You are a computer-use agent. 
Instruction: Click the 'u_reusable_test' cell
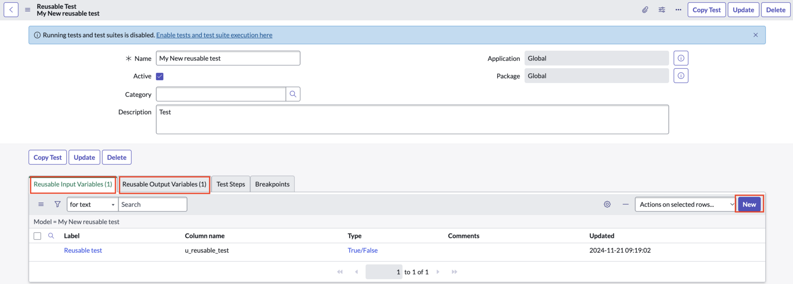click(207, 250)
